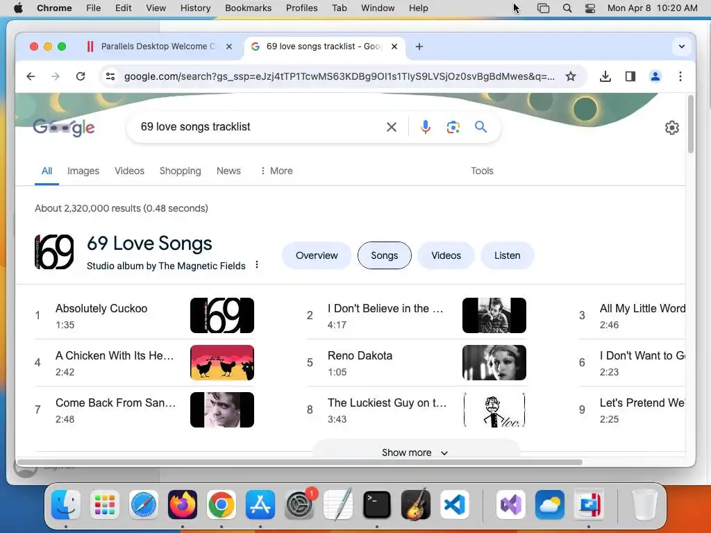Open Launchpad from the dock
Viewport: 711px width, 533px height.
[105, 505]
